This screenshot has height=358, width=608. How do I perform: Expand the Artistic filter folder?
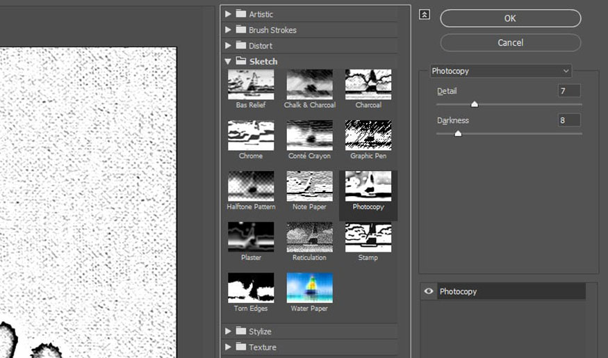[x=228, y=14]
